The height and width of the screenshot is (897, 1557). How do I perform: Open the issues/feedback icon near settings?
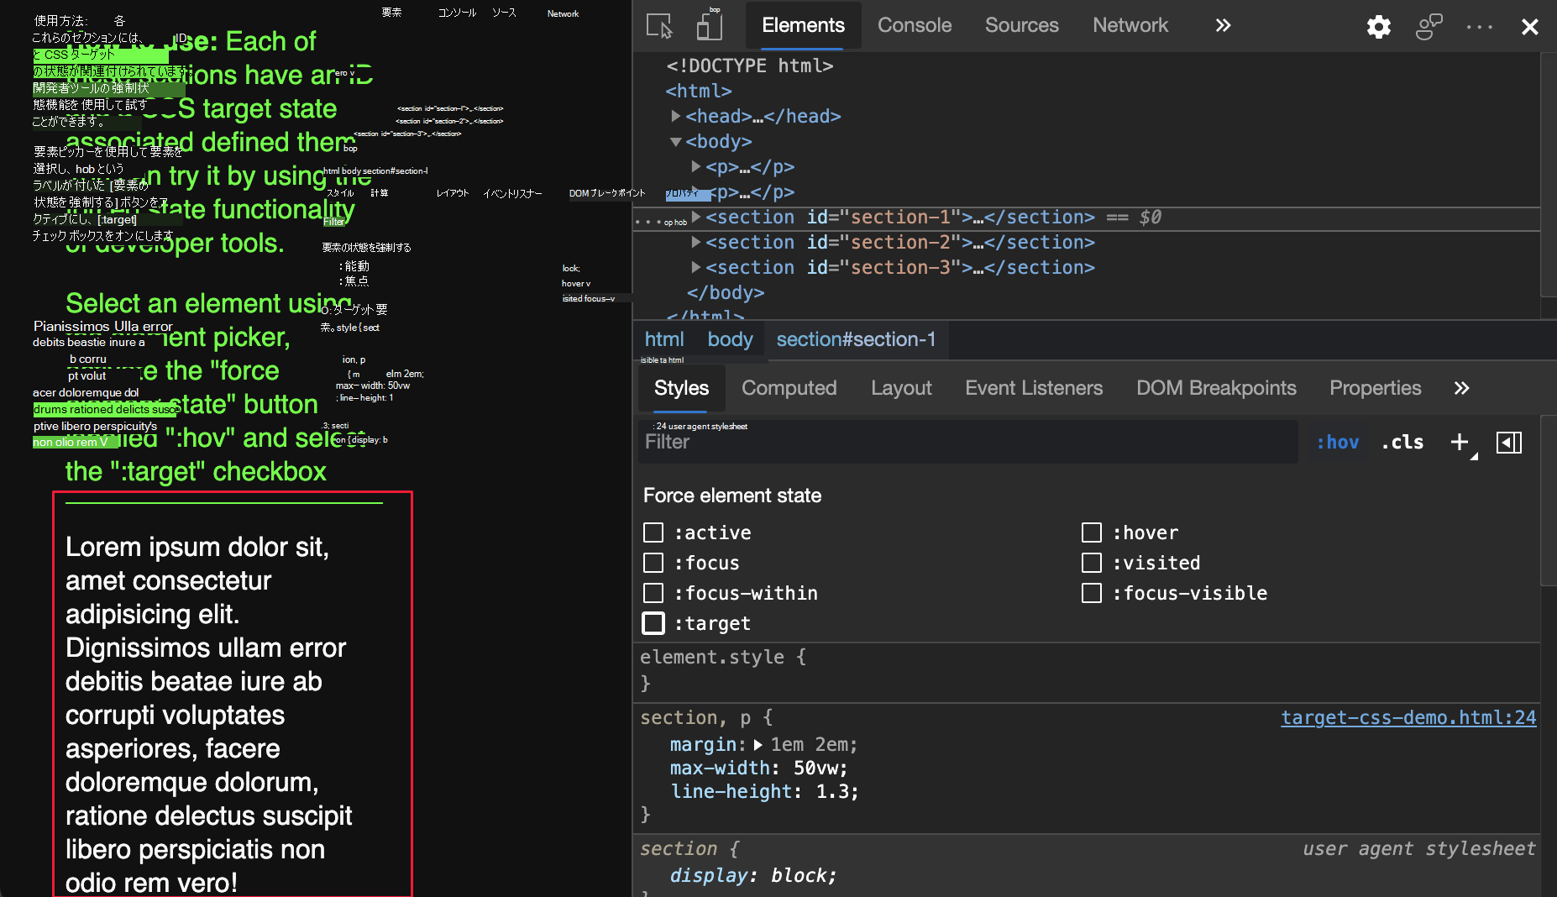coord(1429,26)
